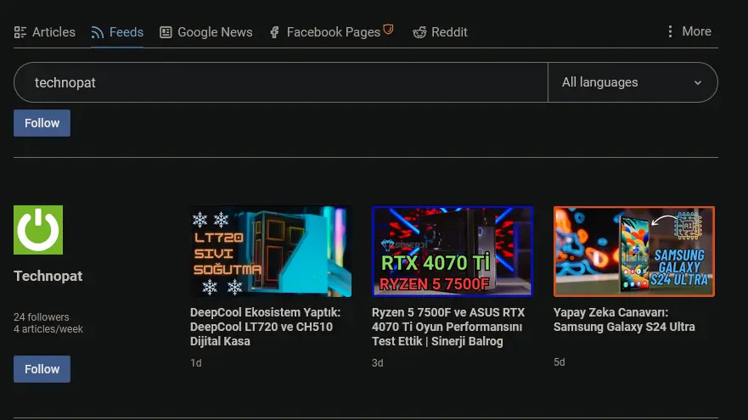
Task: Open the Yapay Zeka Canavarı article title
Action: point(624,319)
